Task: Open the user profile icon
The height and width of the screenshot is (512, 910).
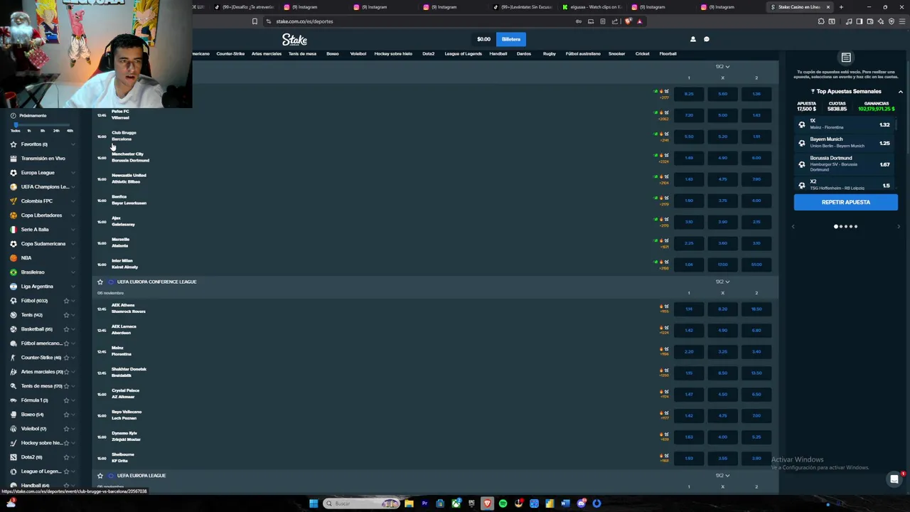Action: coord(693,39)
